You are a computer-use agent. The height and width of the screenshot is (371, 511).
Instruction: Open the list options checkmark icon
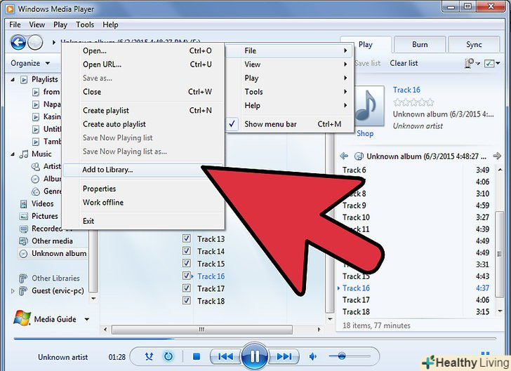tap(492, 63)
